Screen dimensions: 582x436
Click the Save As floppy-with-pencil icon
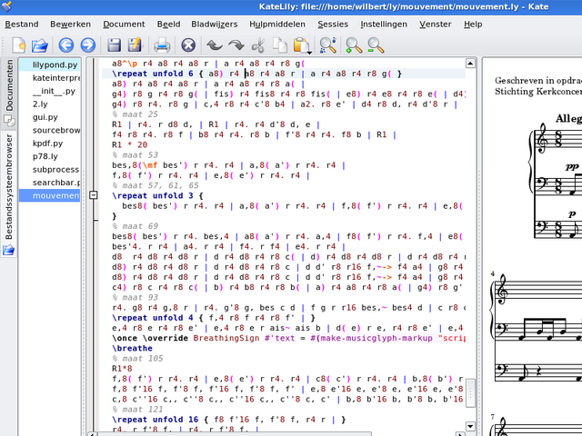tap(135, 45)
